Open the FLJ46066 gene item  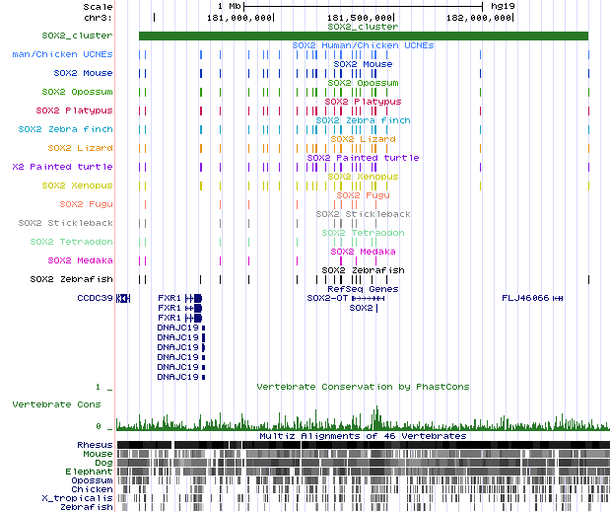(x=525, y=297)
